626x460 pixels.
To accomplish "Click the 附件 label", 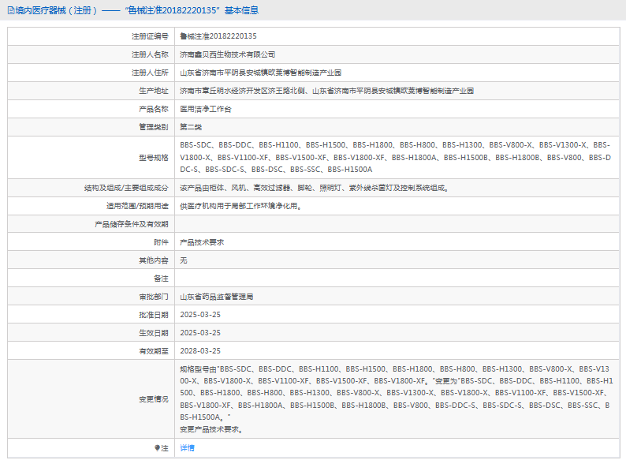I will 161,242.
